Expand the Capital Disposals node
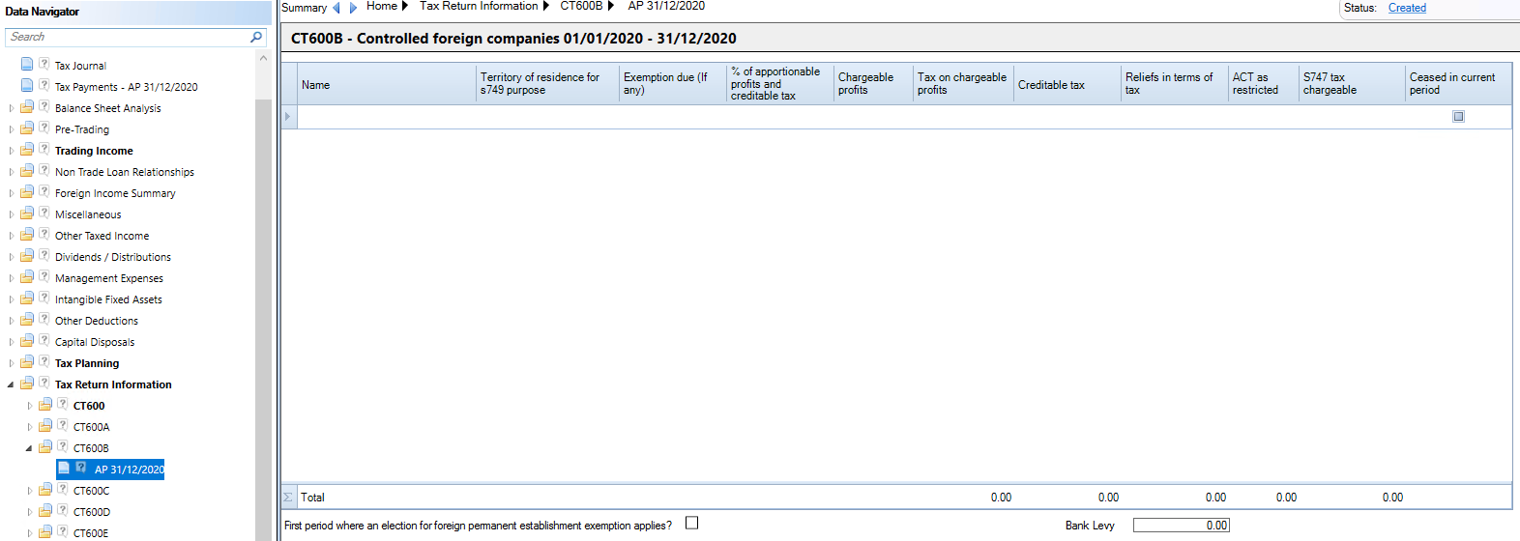This screenshot has width=1520, height=541. tap(12, 342)
